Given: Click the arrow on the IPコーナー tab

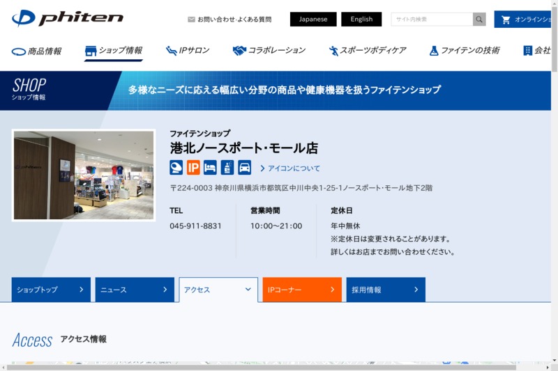Looking at the screenshot, I should point(333,290).
